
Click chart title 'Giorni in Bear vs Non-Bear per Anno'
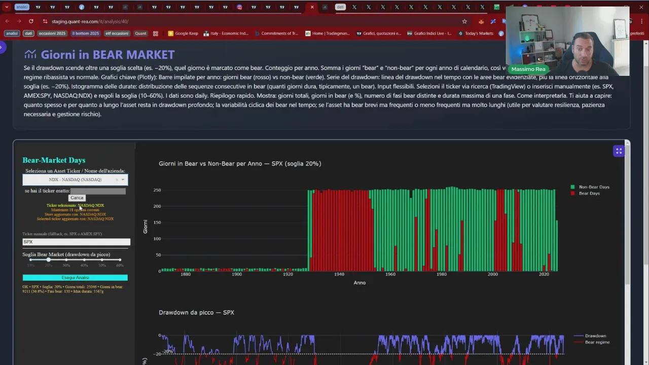(240, 164)
